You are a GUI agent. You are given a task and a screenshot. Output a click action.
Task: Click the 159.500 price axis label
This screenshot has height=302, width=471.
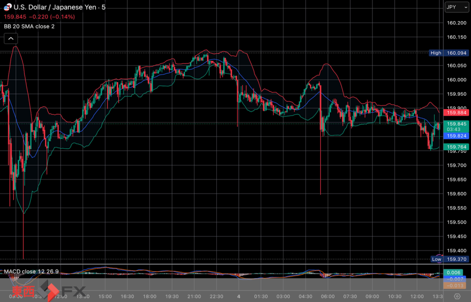(457, 222)
